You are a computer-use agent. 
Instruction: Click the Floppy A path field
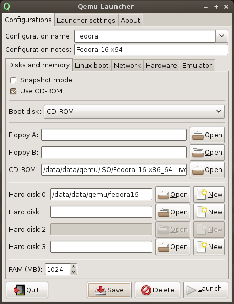point(114,135)
